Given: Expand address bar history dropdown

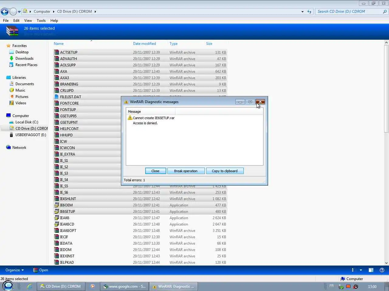Looking at the screenshot, I should click(x=302, y=12).
